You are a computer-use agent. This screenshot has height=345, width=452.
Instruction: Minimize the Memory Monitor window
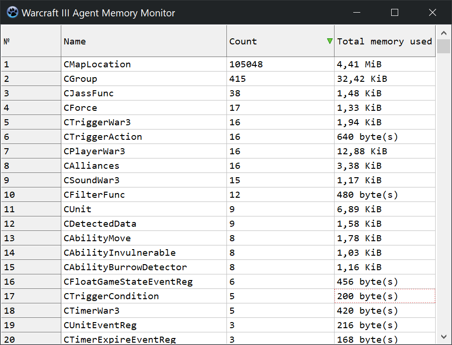tap(357, 13)
